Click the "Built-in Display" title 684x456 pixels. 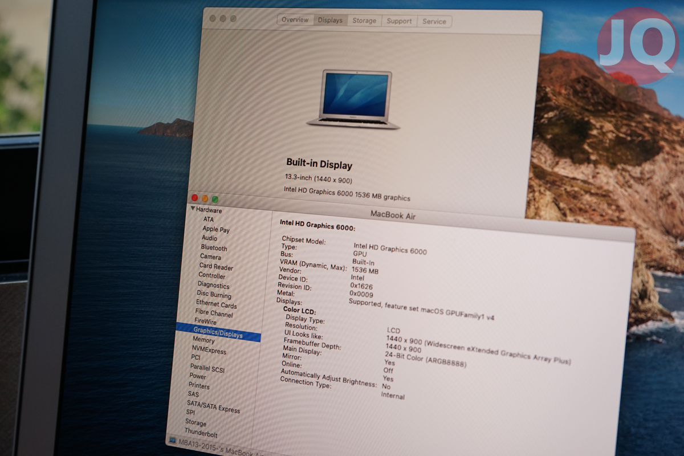click(319, 164)
